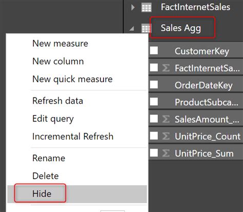The width and height of the screenshot is (243, 212).
Task: Check the OrderDateKey field checkbox
Action: [x=154, y=85]
